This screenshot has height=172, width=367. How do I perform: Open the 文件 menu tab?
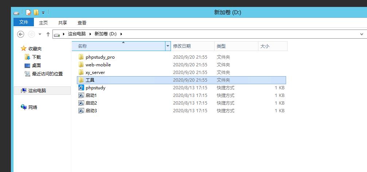[x=24, y=22]
